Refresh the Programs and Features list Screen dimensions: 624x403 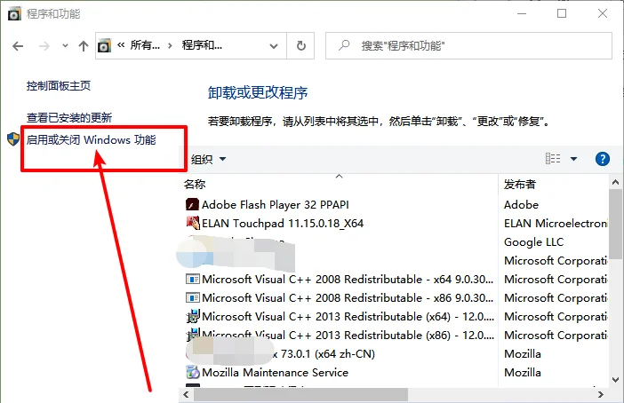click(x=300, y=45)
